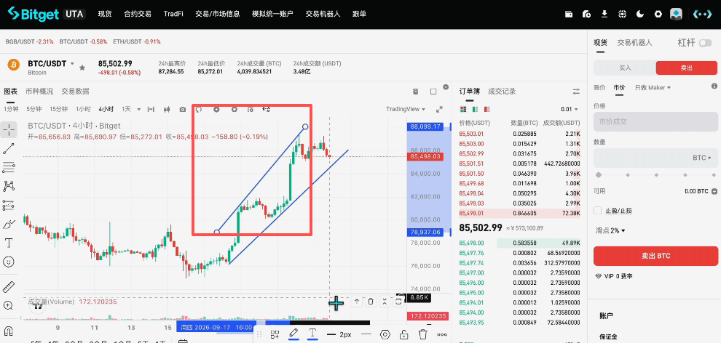The image size is (721, 343).
Task: Open the drawing settings hexagon icon
Action: pyautogui.click(x=385, y=334)
